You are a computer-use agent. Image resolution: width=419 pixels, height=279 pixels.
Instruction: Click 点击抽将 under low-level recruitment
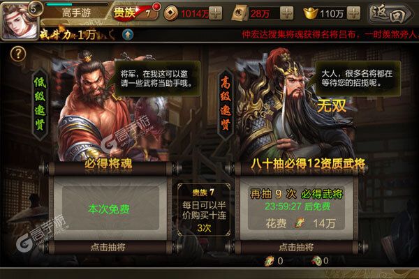coord(108,247)
